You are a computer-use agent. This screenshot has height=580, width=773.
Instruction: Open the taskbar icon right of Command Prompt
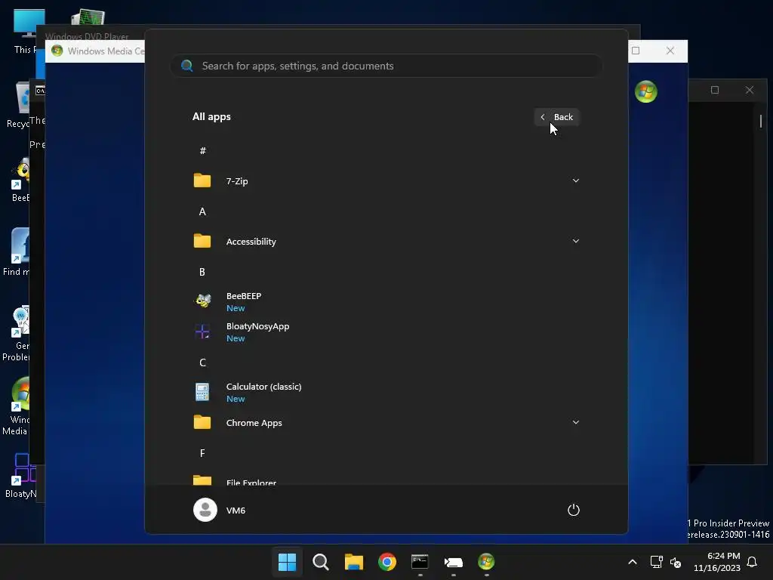pos(453,562)
